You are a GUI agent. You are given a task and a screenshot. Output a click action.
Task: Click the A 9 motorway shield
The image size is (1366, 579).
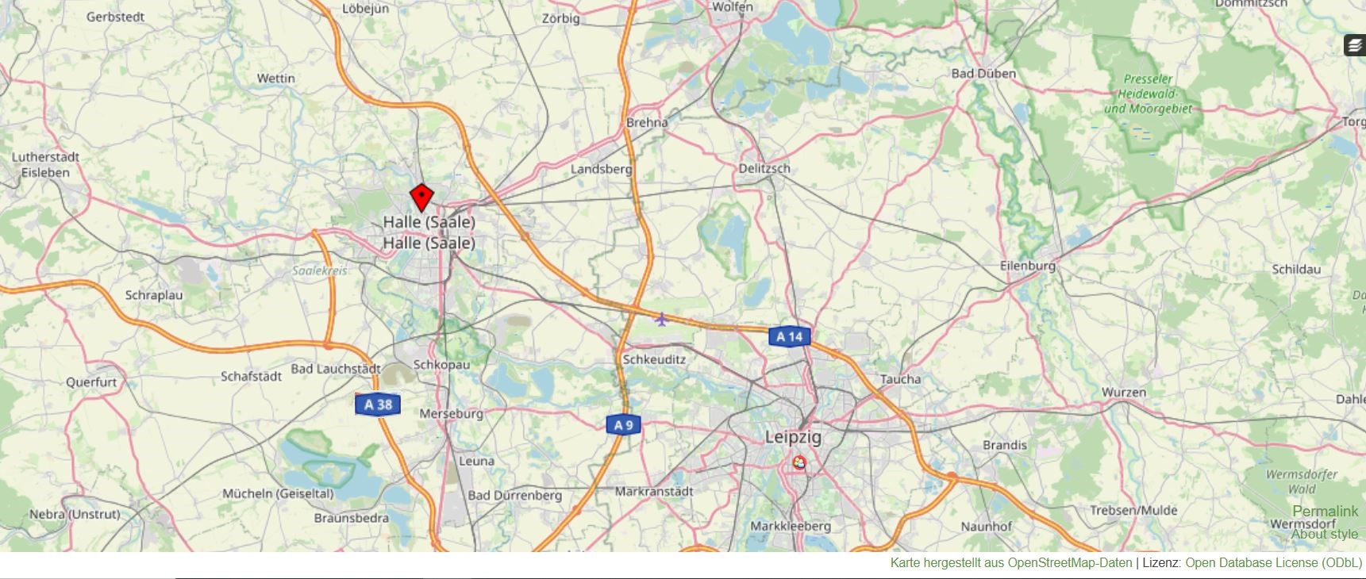[x=623, y=425]
